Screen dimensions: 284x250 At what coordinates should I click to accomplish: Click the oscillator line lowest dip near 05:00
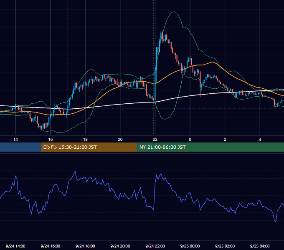click(x=276, y=221)
